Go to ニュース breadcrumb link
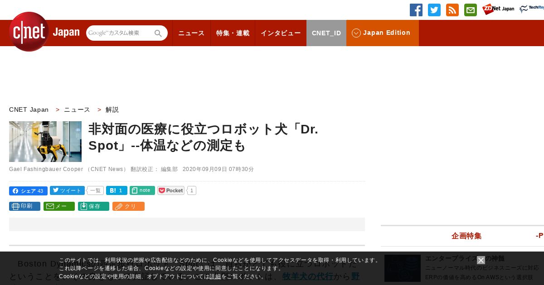Screen dimensions: 544x285 coord(77,109)
